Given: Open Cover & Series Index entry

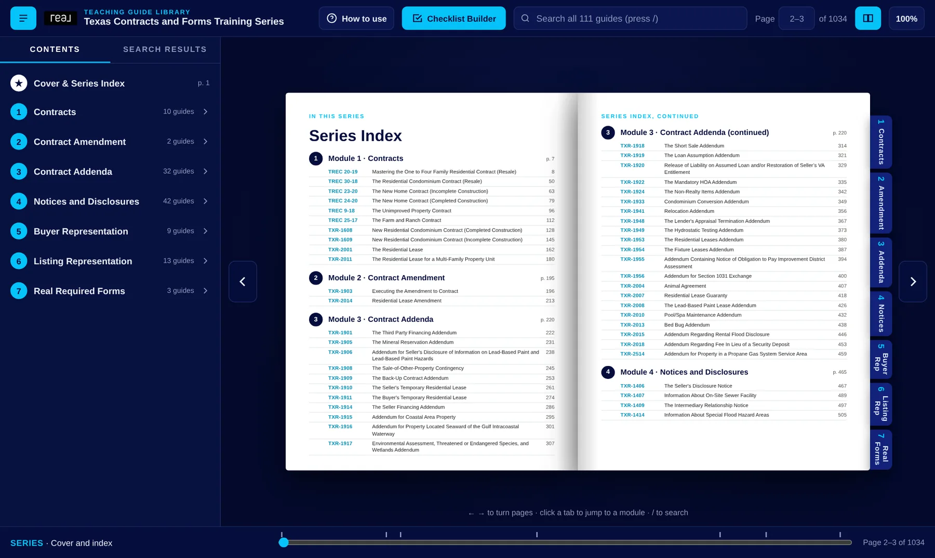Looking at the screenshot, I should click(x=110, y=83).
